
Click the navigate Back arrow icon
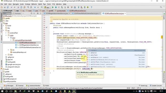(35, 7)
